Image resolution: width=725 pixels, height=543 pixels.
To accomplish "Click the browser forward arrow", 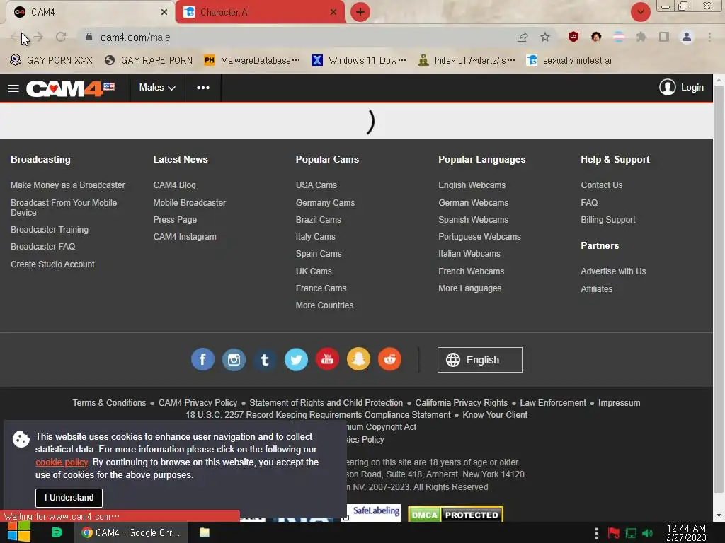I will (38, 37).
